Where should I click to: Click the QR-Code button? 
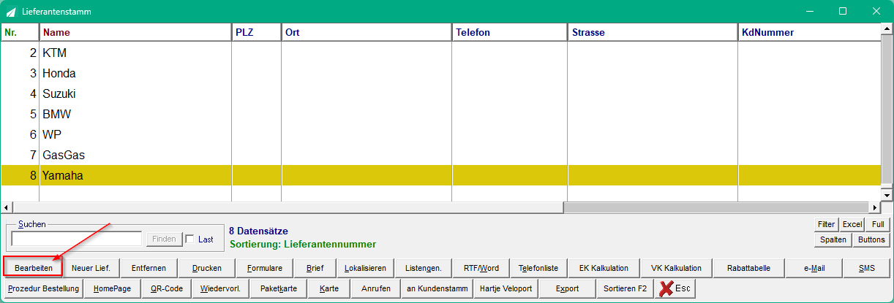(x=167, y=288)
